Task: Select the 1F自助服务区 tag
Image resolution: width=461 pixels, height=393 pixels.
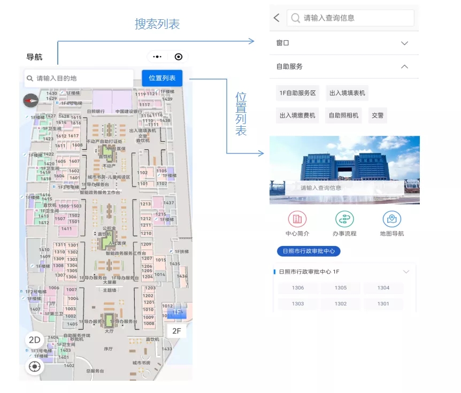Action: point(297,93)
